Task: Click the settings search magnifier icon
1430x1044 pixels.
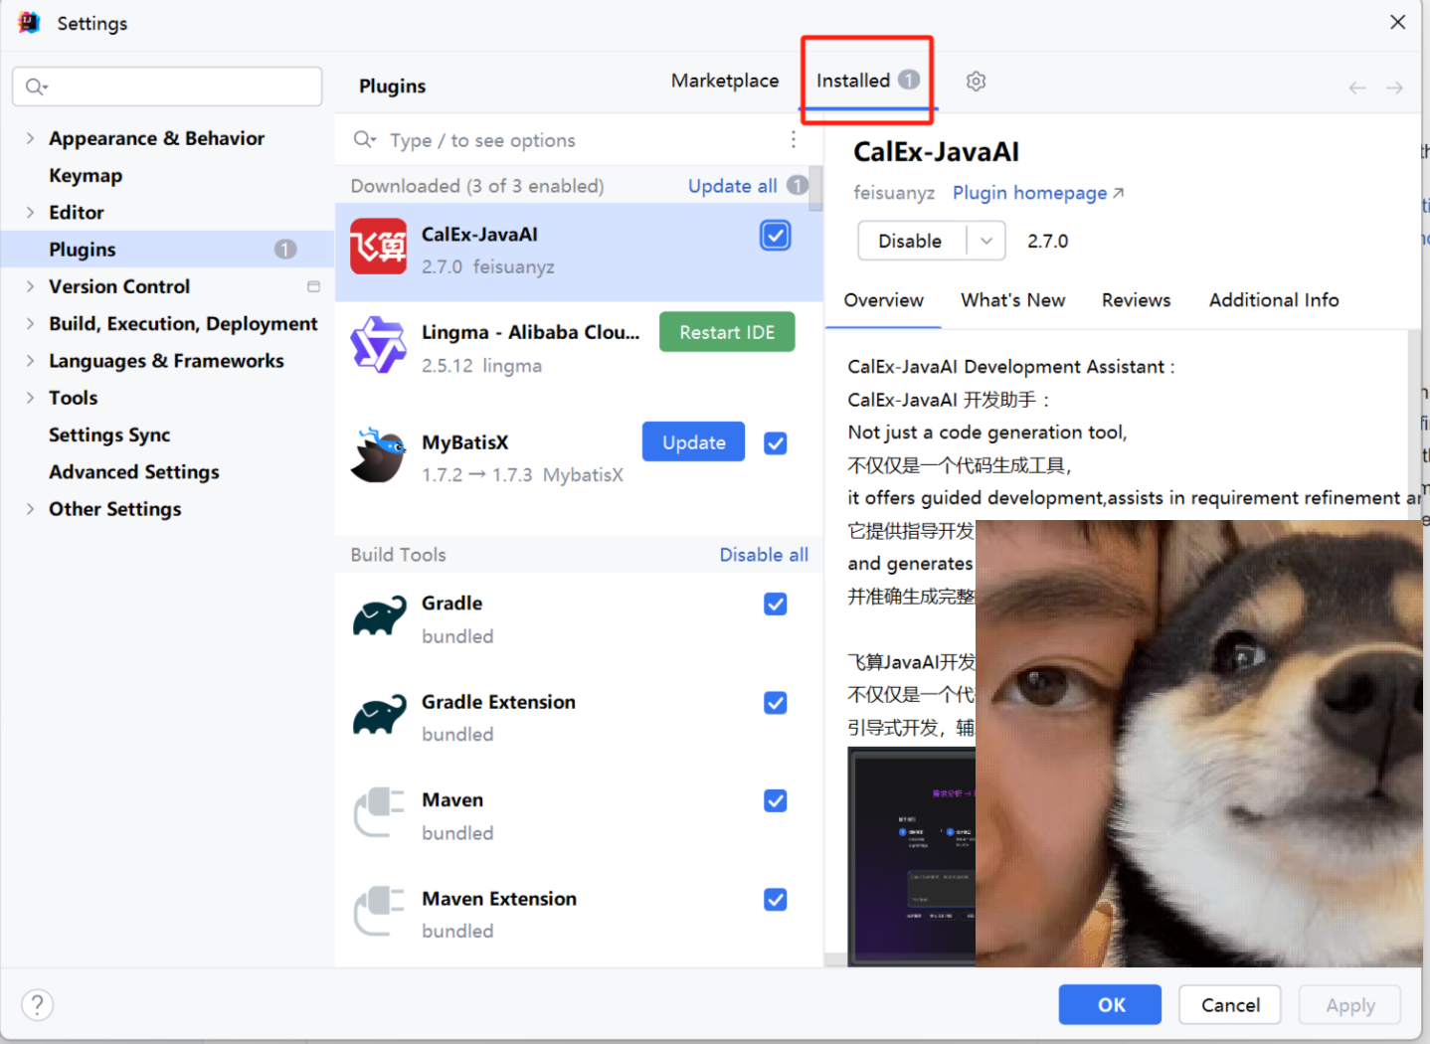Action: click(37, 87)
